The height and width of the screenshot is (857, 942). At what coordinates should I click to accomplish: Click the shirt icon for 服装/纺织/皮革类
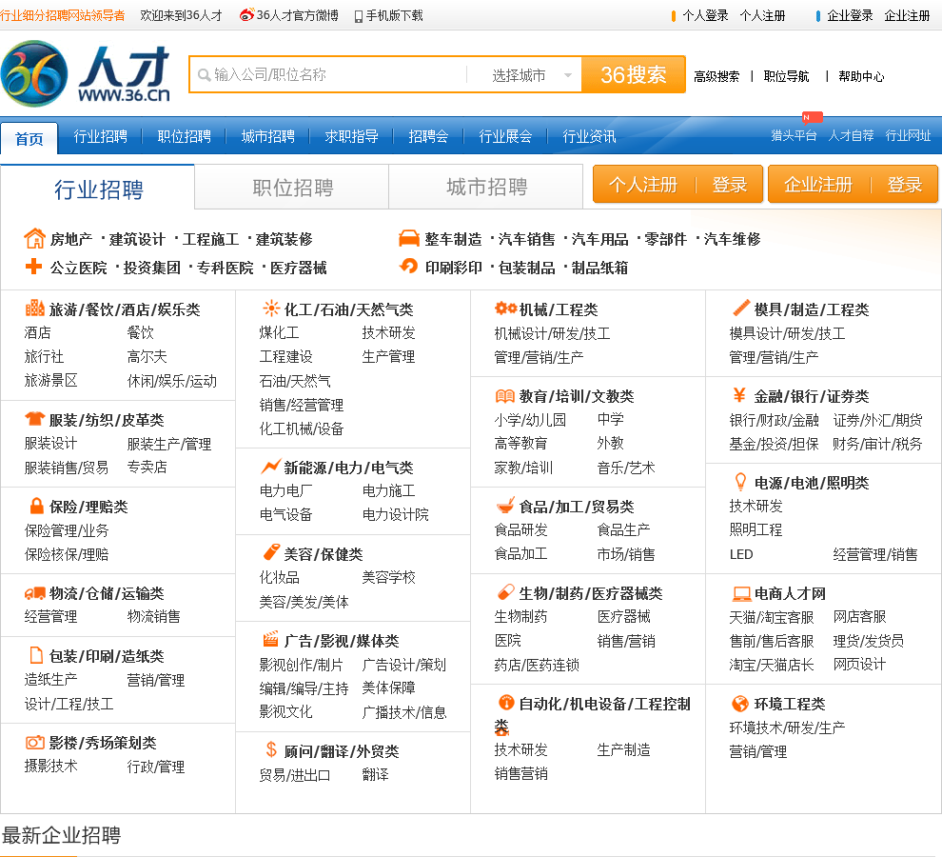tap(35, 419)
